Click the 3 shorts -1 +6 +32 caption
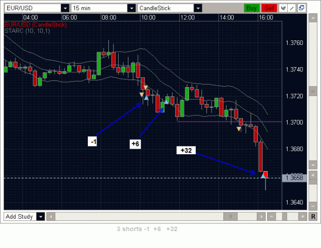 [x=147, y=229]
